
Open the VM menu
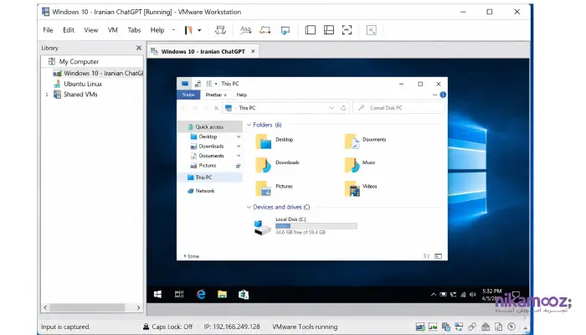click(112, 29)
